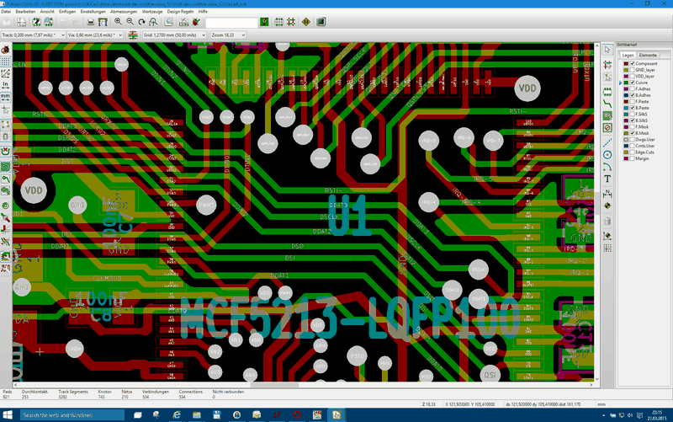673x422 pixels.
Task: Open the Grid size dropdown
Action: 174,35
